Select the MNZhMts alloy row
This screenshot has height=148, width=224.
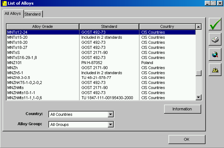pyautogui.click(x=101, y=88)
